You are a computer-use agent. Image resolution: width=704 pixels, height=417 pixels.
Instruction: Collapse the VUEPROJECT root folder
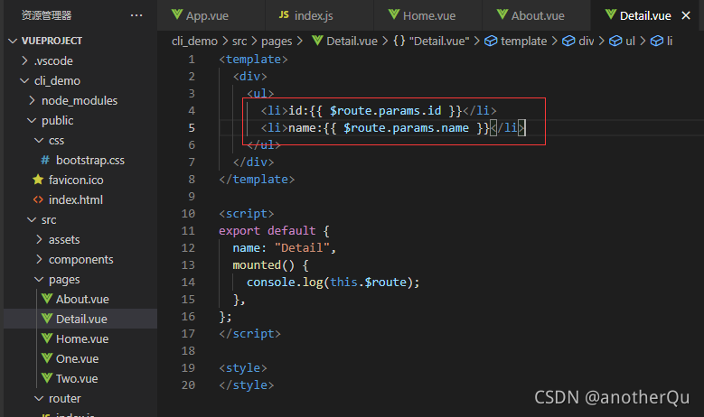(x=13, y=41)
